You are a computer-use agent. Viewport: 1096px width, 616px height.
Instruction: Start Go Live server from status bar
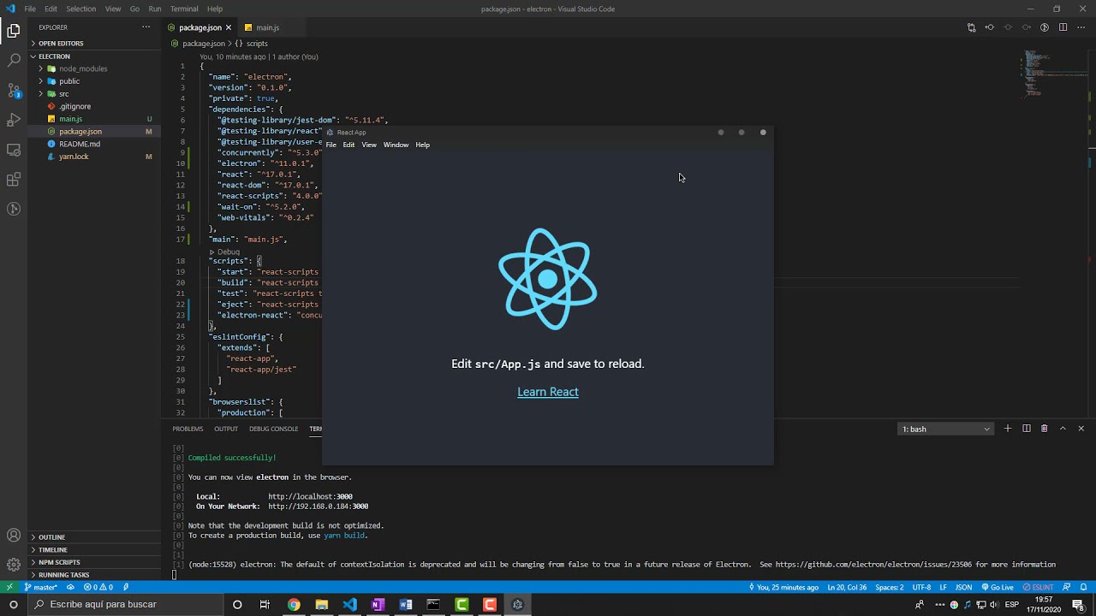click(x=998, y=587)
